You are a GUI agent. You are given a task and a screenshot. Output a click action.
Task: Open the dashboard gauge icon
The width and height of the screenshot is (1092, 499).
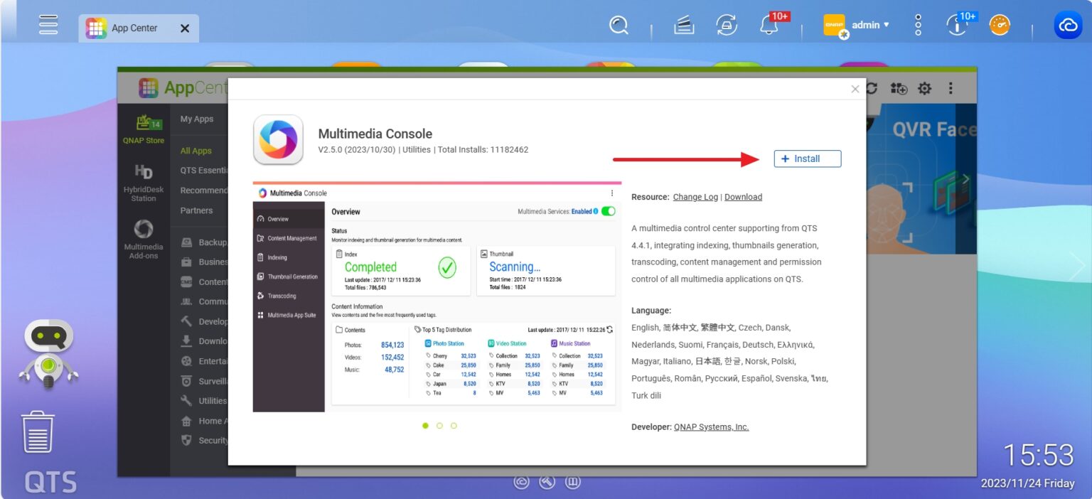pyautogui.click(x=1000, y=26)
